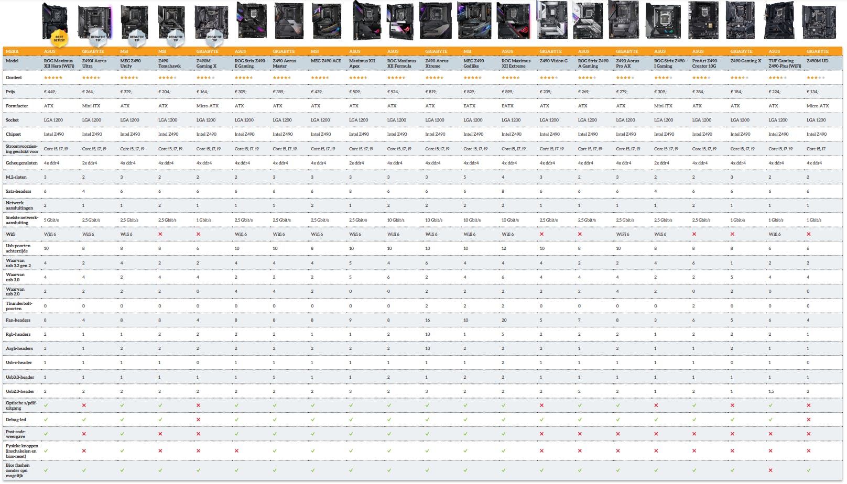This screenshot has width=847, height=484.
Task: Click the model name 'Z490I Aorus Ultra'
Action: 94,63
